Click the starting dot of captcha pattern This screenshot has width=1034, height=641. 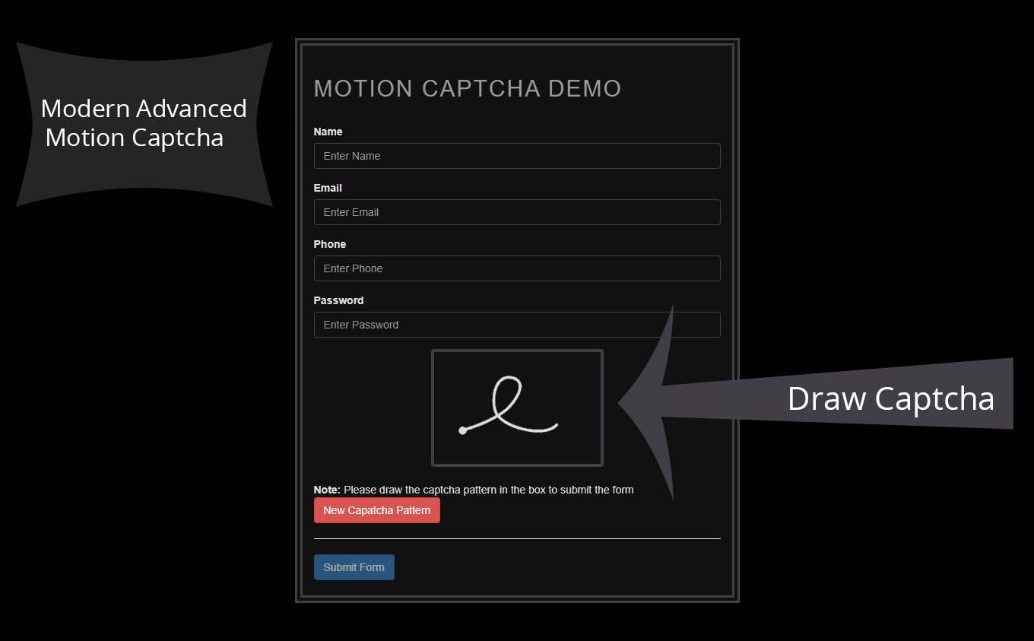click(462, 431)
